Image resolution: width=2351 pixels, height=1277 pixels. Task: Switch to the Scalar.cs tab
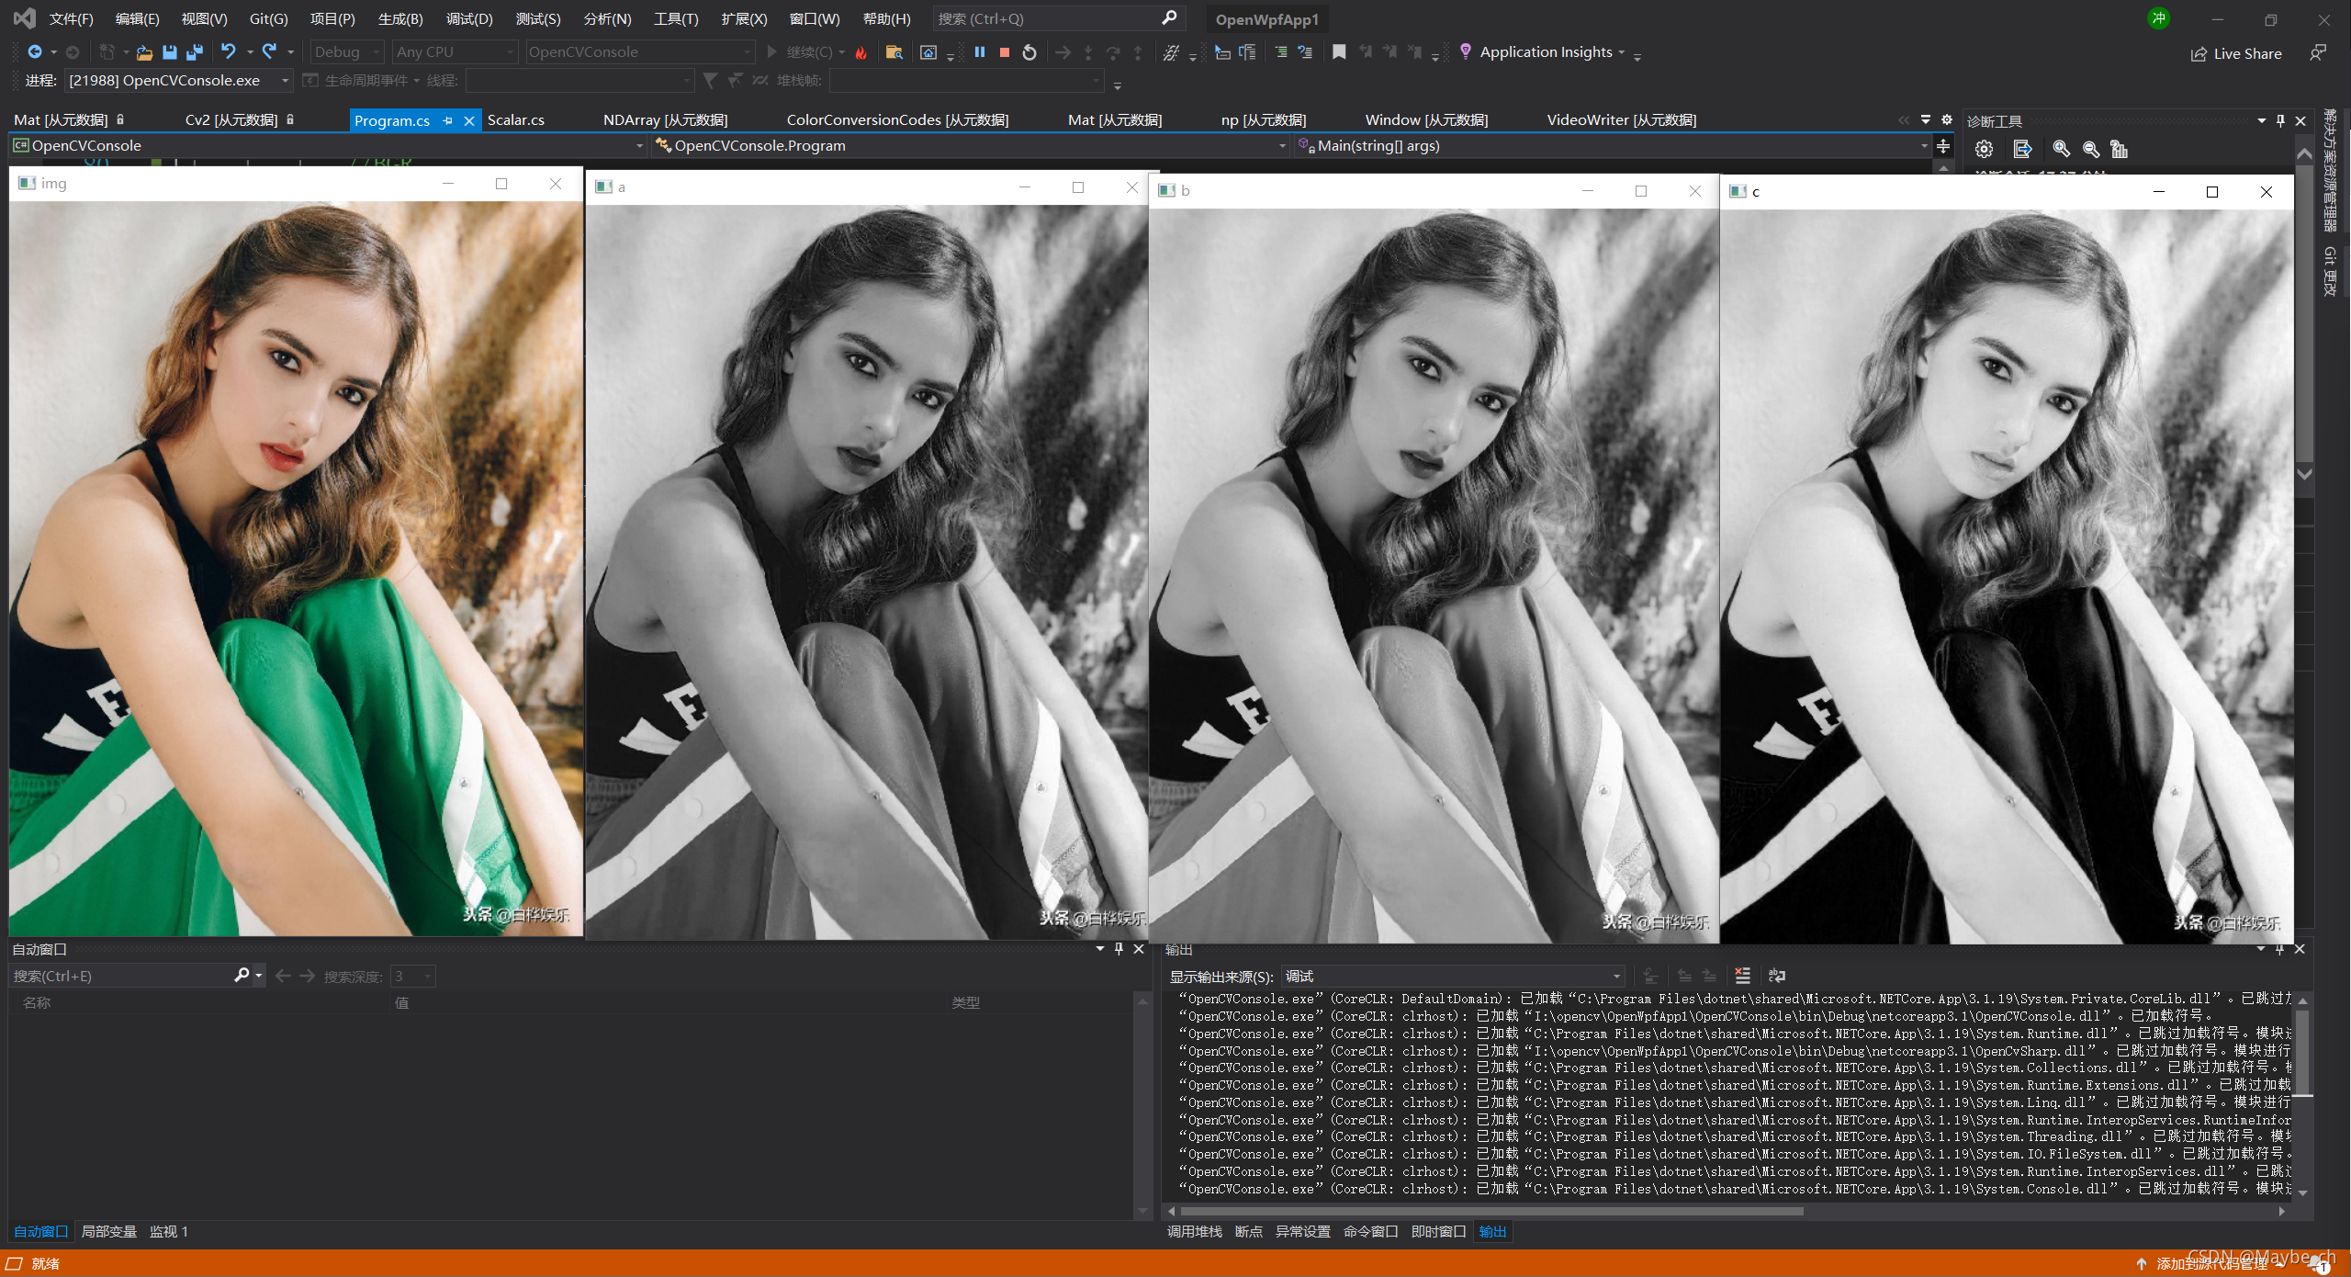coord(516,120)
